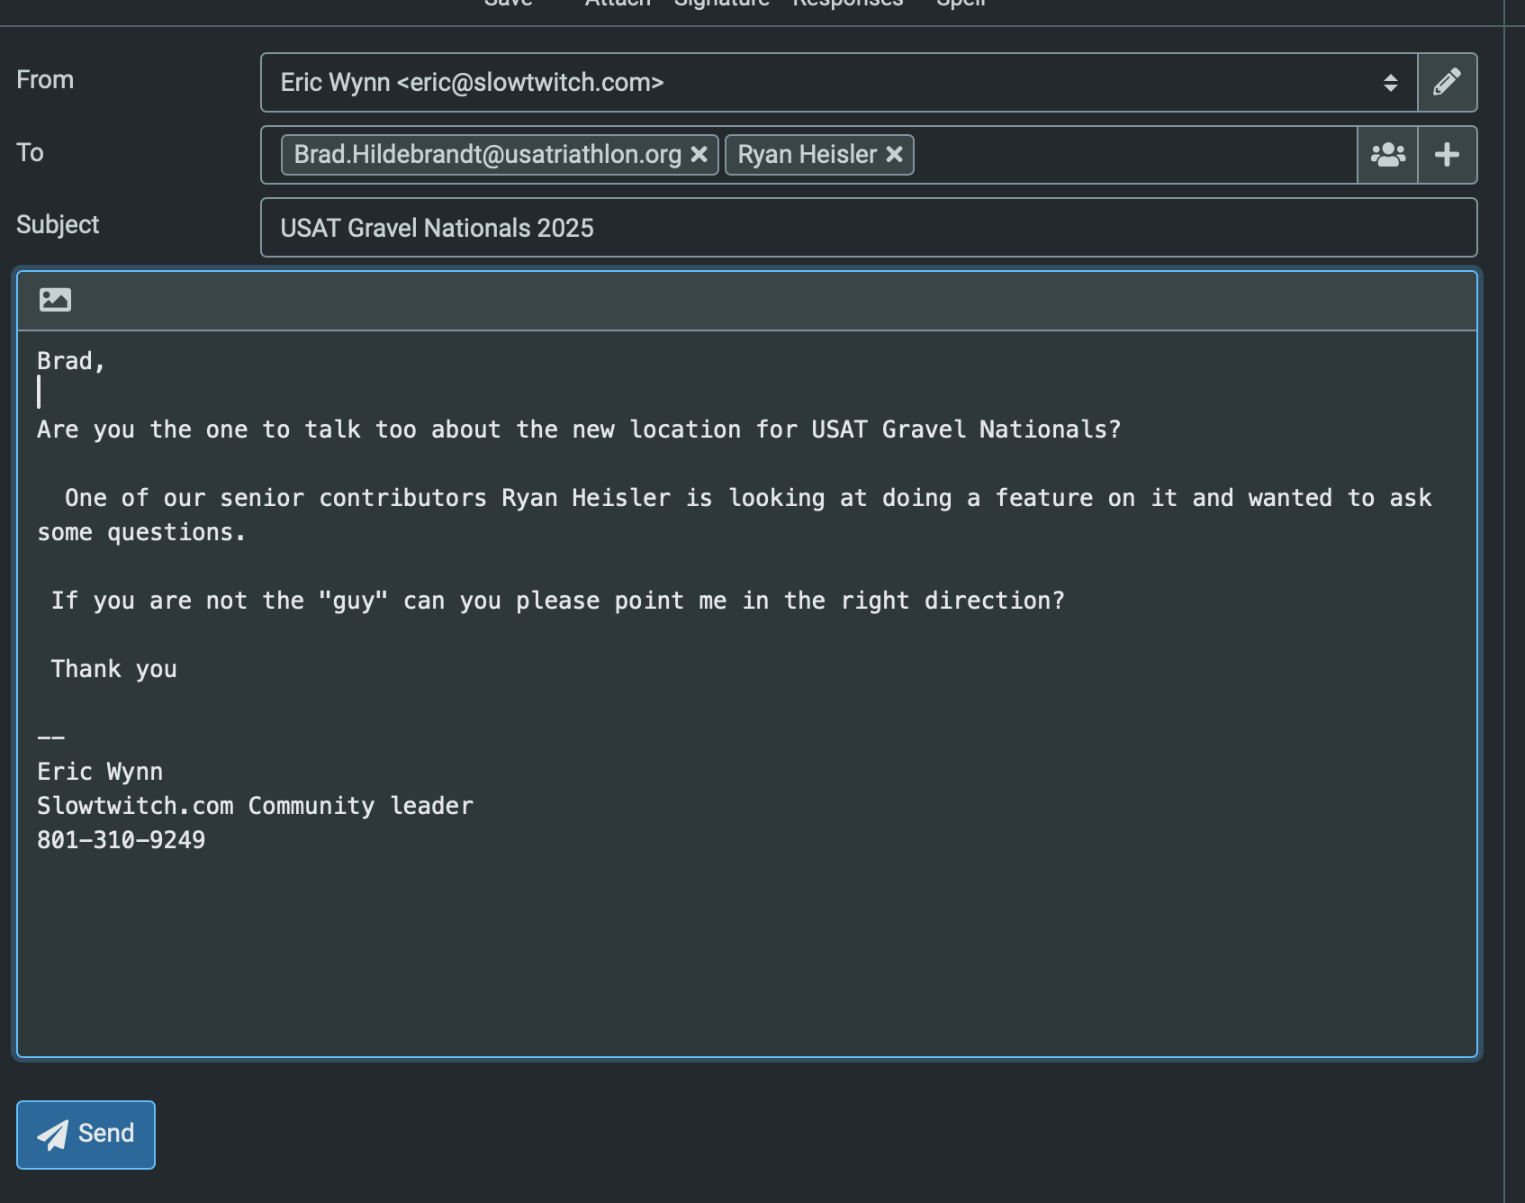Click the "Subject" field label
The image size is (1525, 1203).
58,224
